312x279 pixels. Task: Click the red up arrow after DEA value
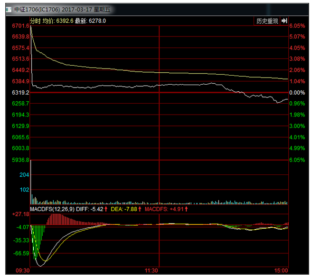tap(140, 209)
